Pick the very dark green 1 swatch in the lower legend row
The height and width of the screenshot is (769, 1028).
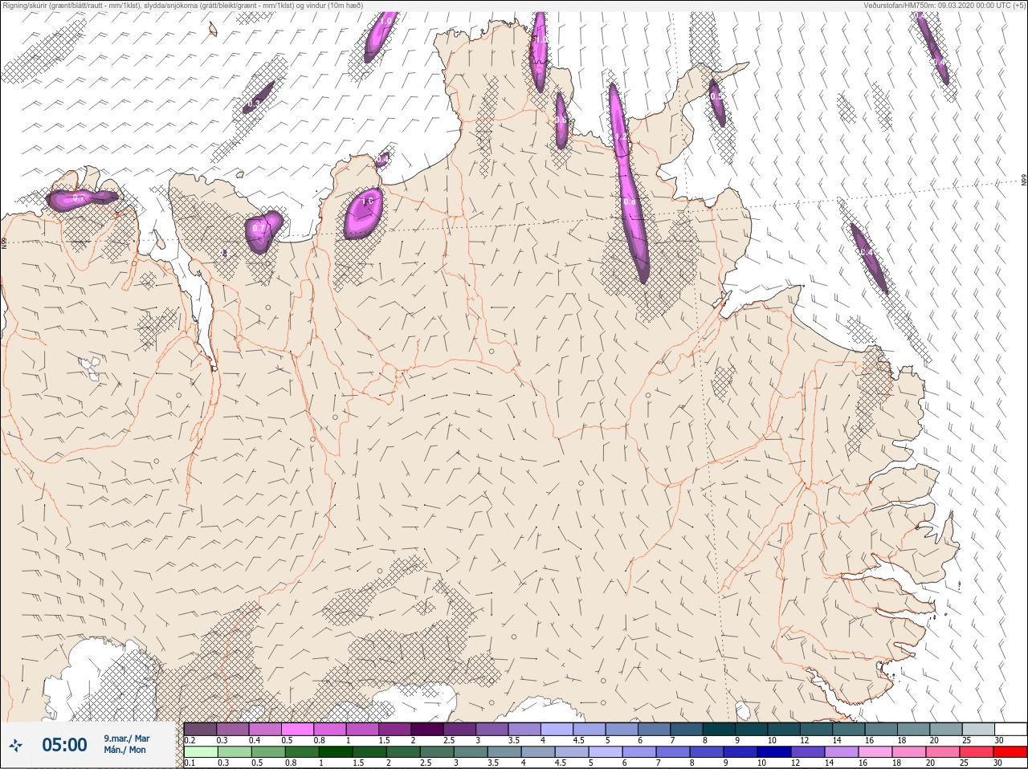pyautogui.click(x=336, y=752)
